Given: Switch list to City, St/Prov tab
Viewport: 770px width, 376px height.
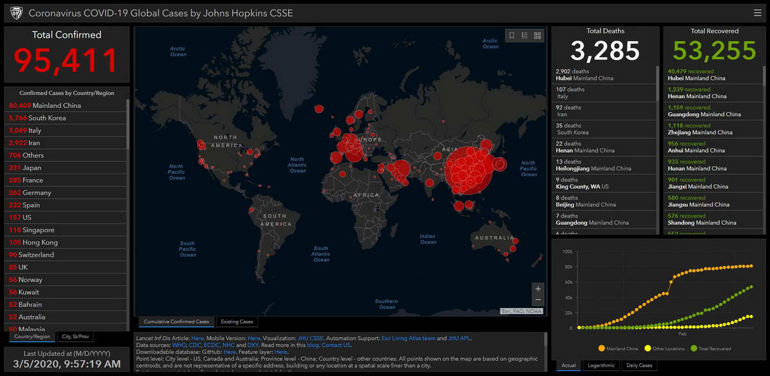Looking at the screenshot, I should point(75,336).
